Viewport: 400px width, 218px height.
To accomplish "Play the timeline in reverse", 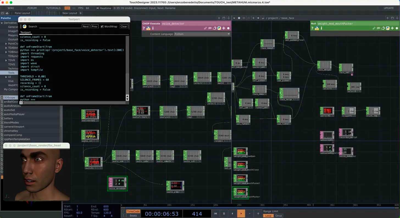I will [232, 214].
